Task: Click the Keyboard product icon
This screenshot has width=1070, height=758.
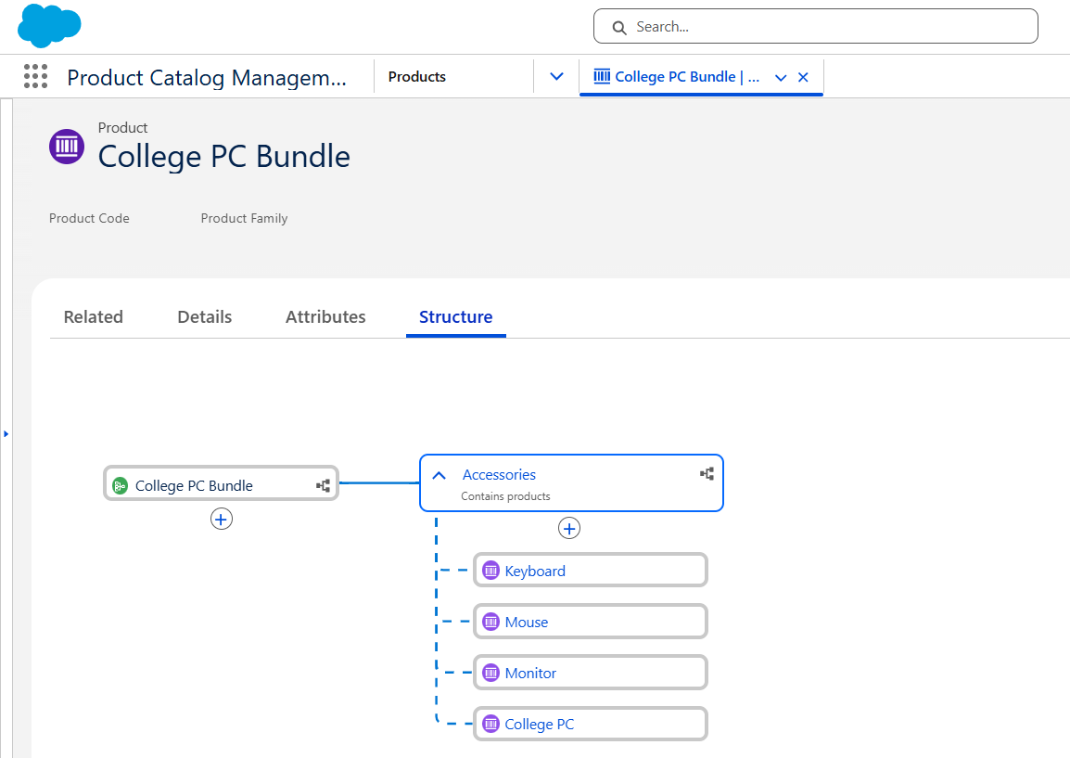Action: [491, 571]
